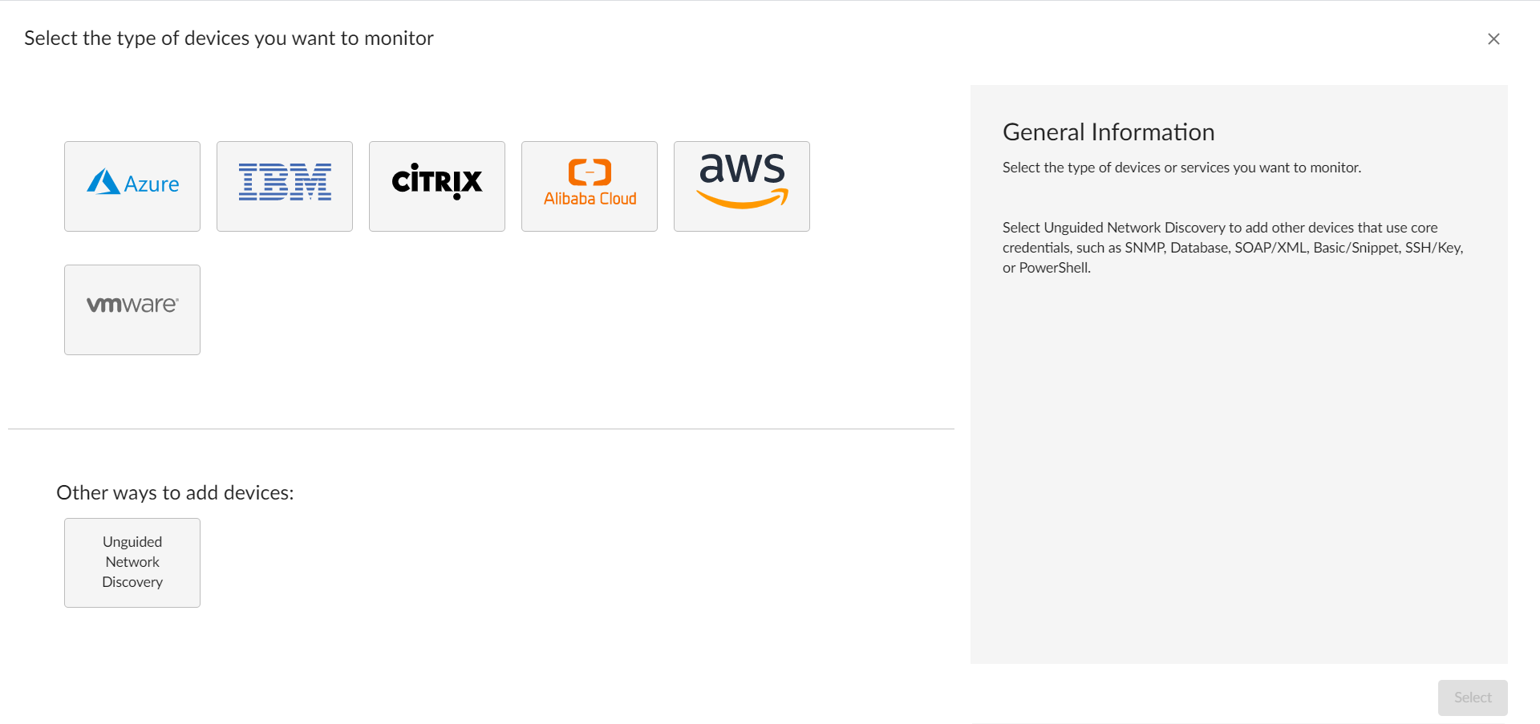Click the dialog title about monitoring devices
Screen dimensions: 1540x724
[229, 38]
